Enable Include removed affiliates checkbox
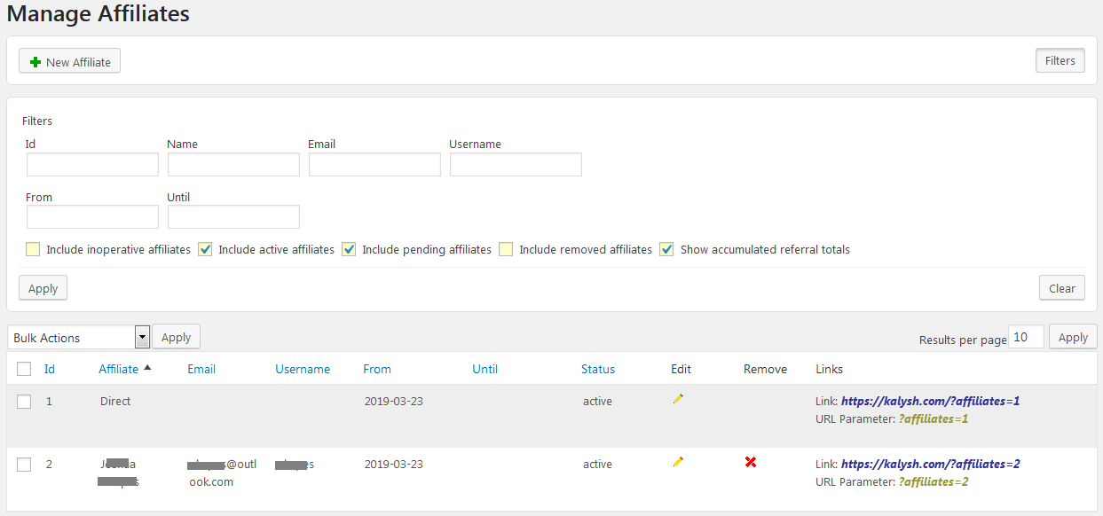This screenshot has width=1103, height=516. (506, 250)
